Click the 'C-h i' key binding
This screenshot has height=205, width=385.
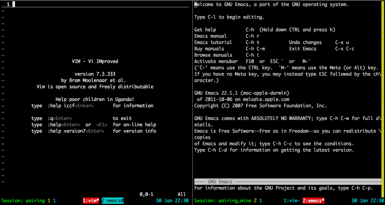(252, 55)
